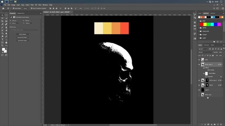Select the Dodge tool
This screenshot has height=126, width=225.
tap(2, 36)
